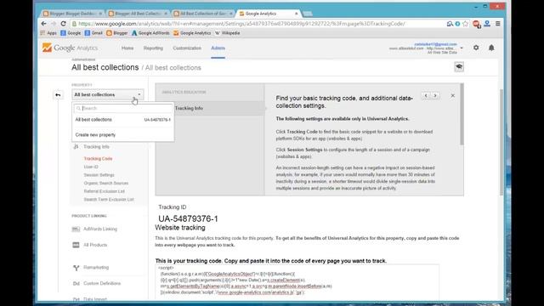Click the education panel scrollbar
Viewport: 544px width, 306px height.
click(462, 114)
